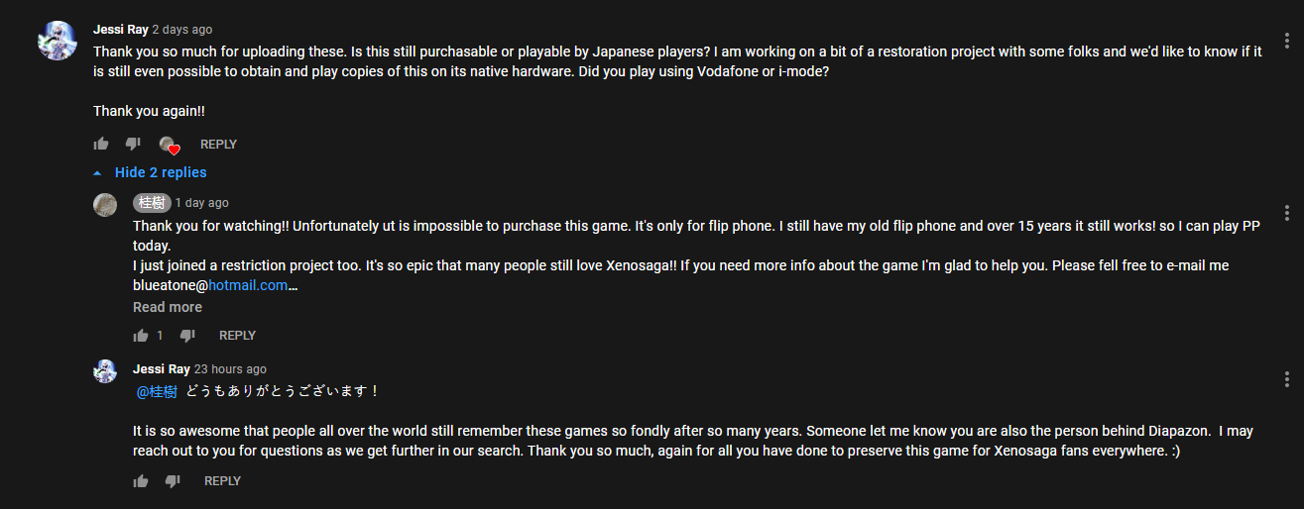Open Jessi Ray's top comment avatar
1304x509 pixels.
58,41
